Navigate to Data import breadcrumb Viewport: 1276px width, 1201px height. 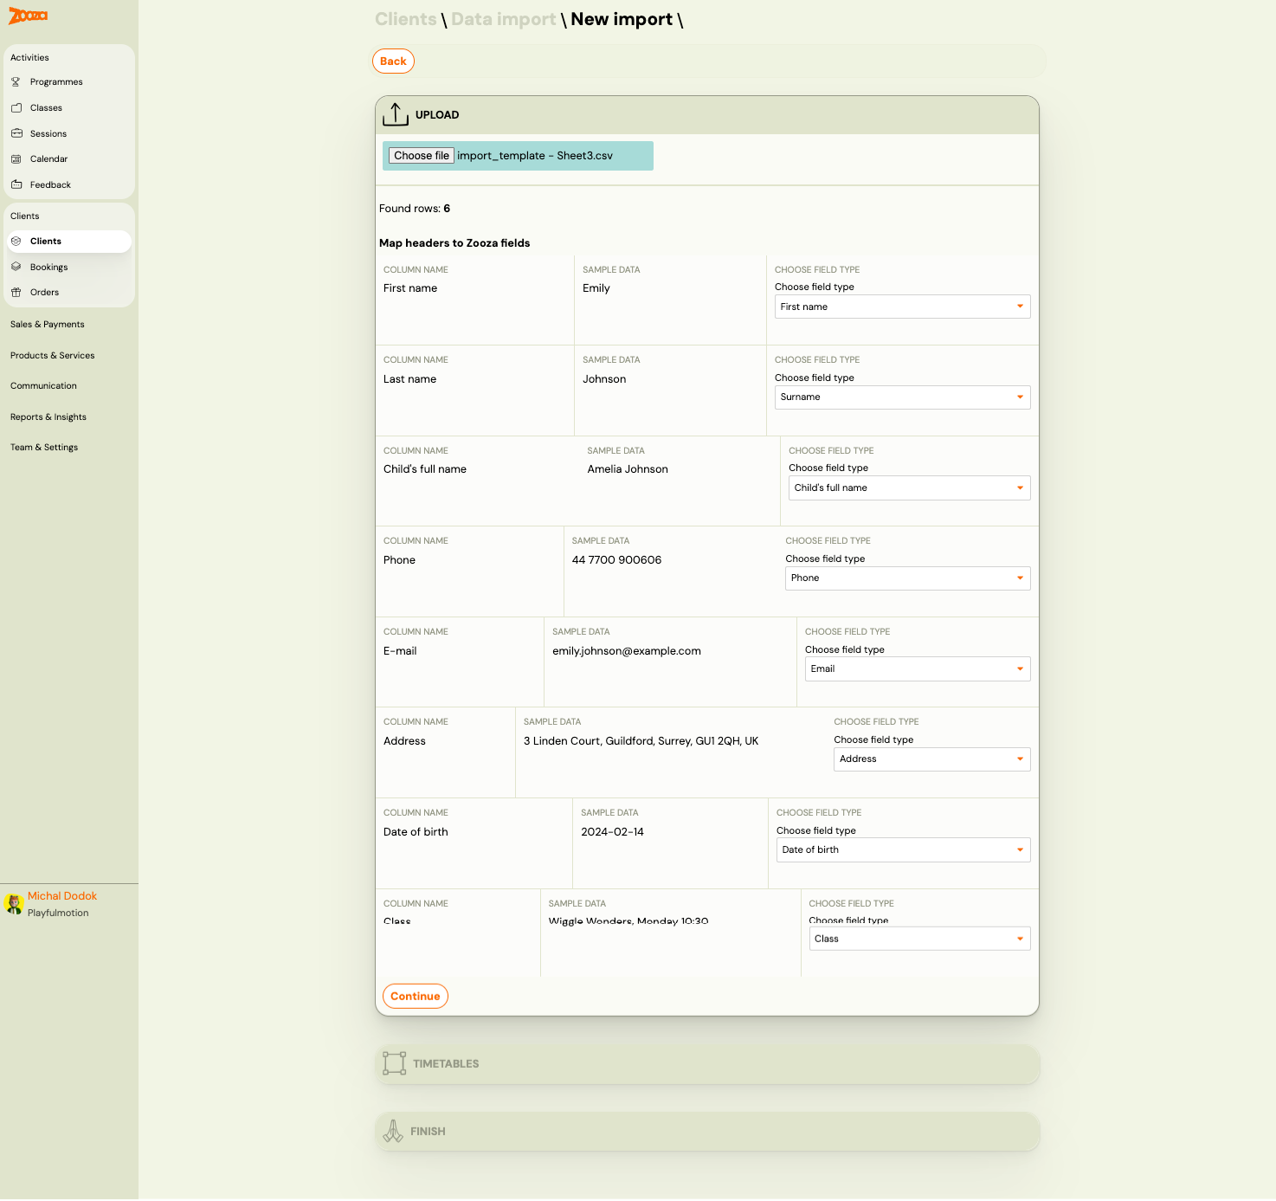coord(503,19)
